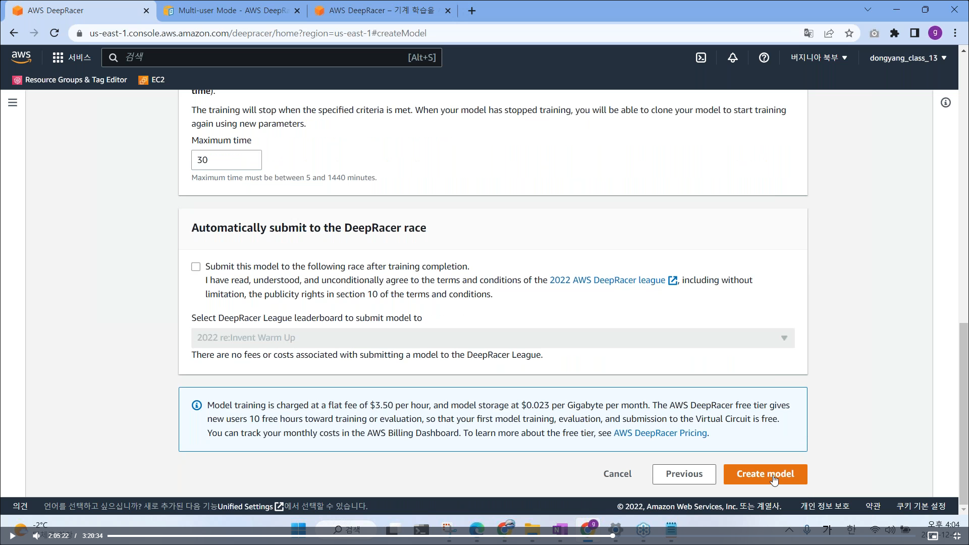Open AWS CloudShell icon in header
Screen dimensions: 969x545
701,58
